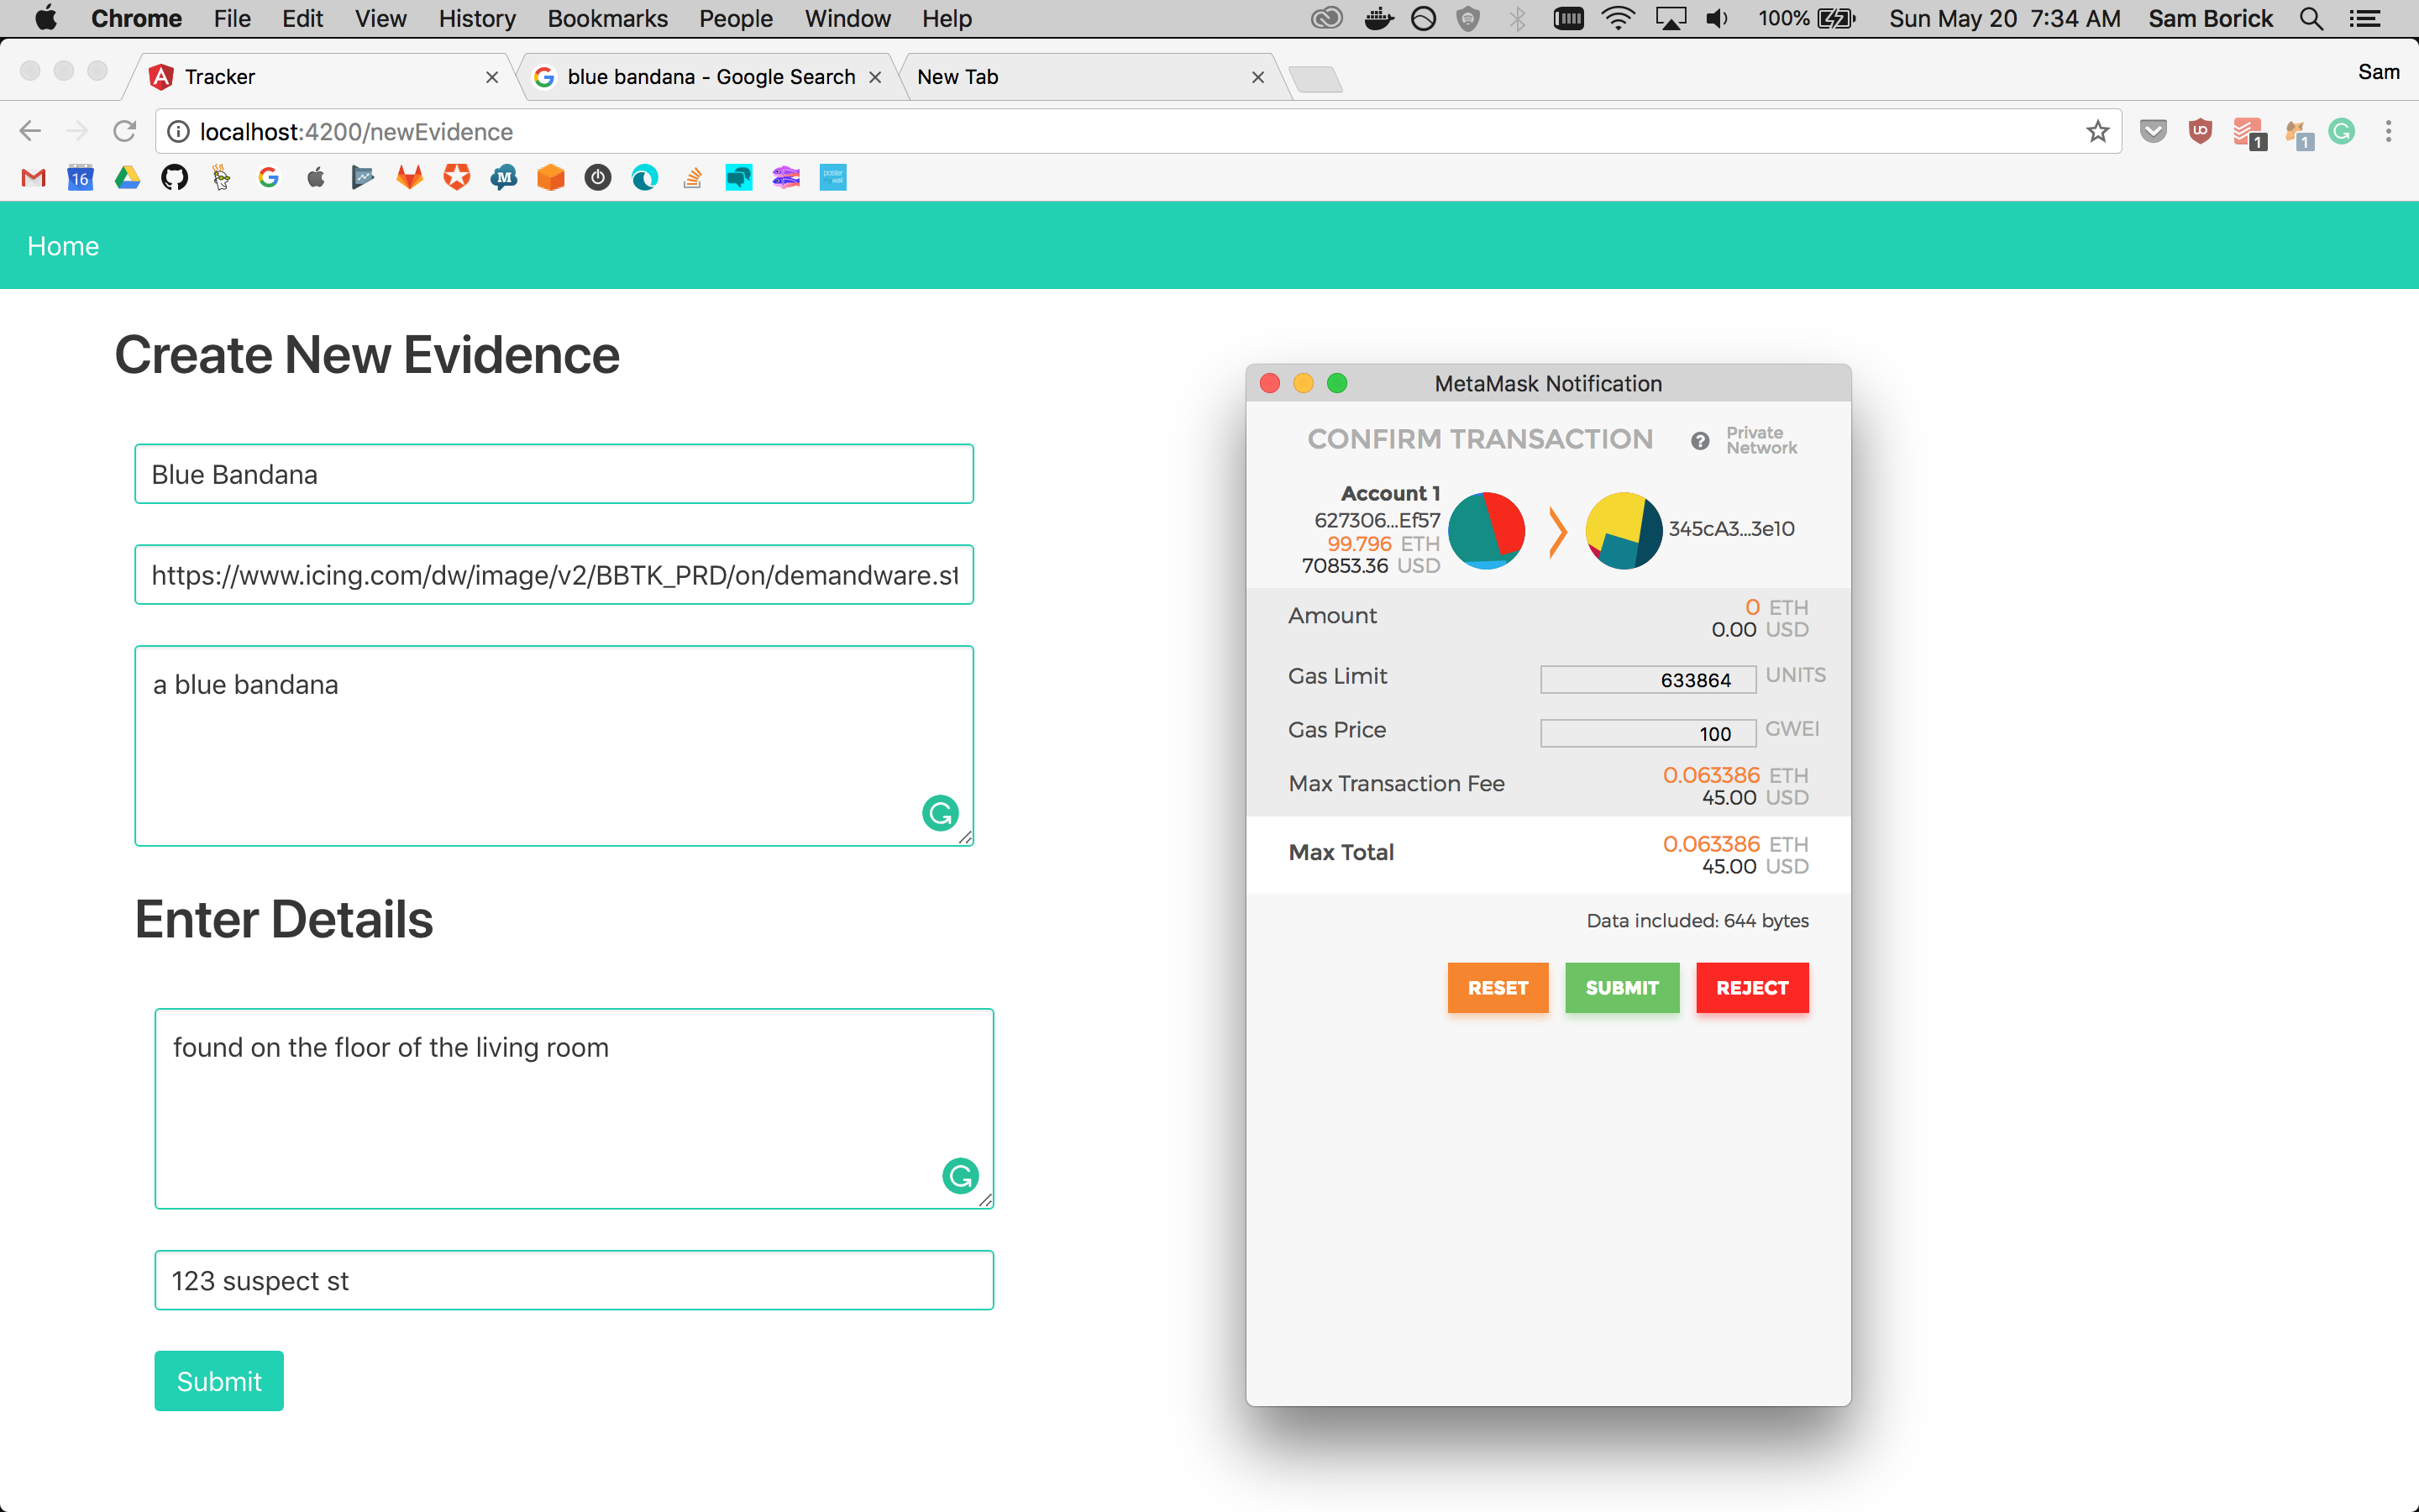2419x1512 pixels.
Task: Open the GitLab fox bookmark icon
Action: [410, 178]
